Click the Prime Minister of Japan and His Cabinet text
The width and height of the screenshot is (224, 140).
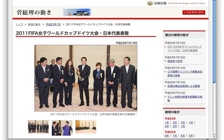click(x=187, y=3)
